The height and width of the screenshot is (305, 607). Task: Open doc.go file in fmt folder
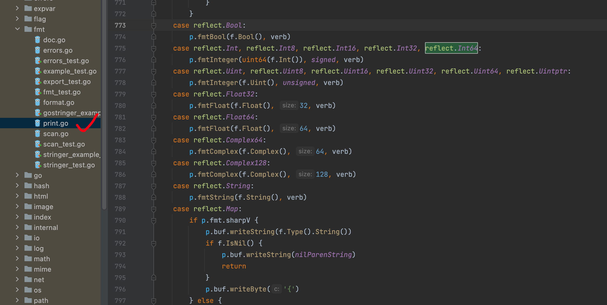(x=54, y=40)
